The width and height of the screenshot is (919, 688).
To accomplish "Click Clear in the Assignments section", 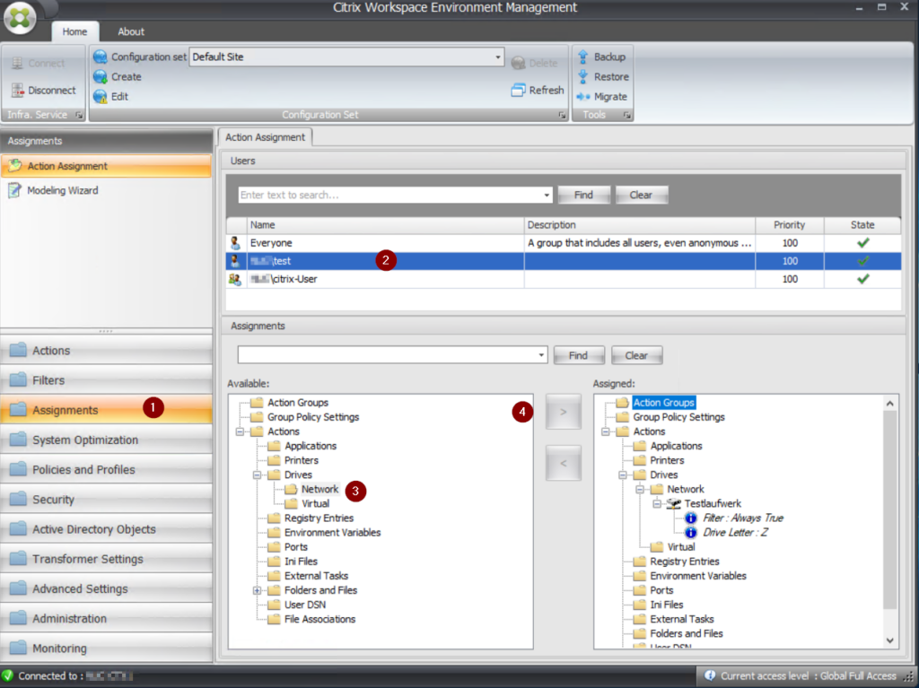I will coord(636,355).
